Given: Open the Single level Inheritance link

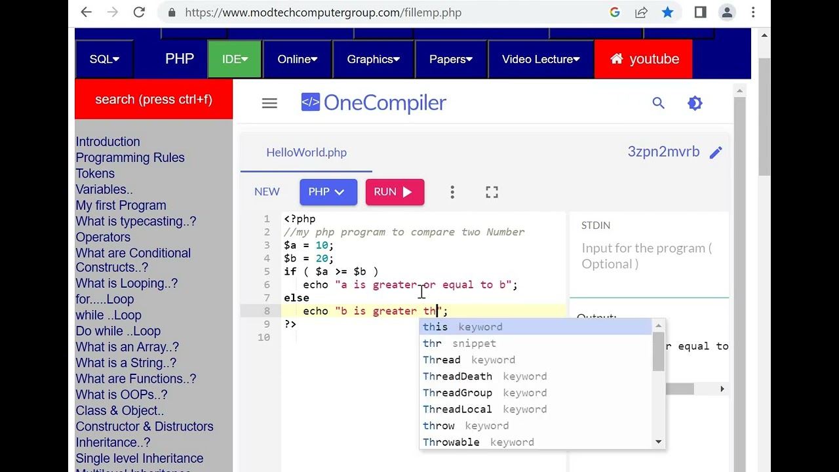Looking at the screenshot, I should coord(140,458).
